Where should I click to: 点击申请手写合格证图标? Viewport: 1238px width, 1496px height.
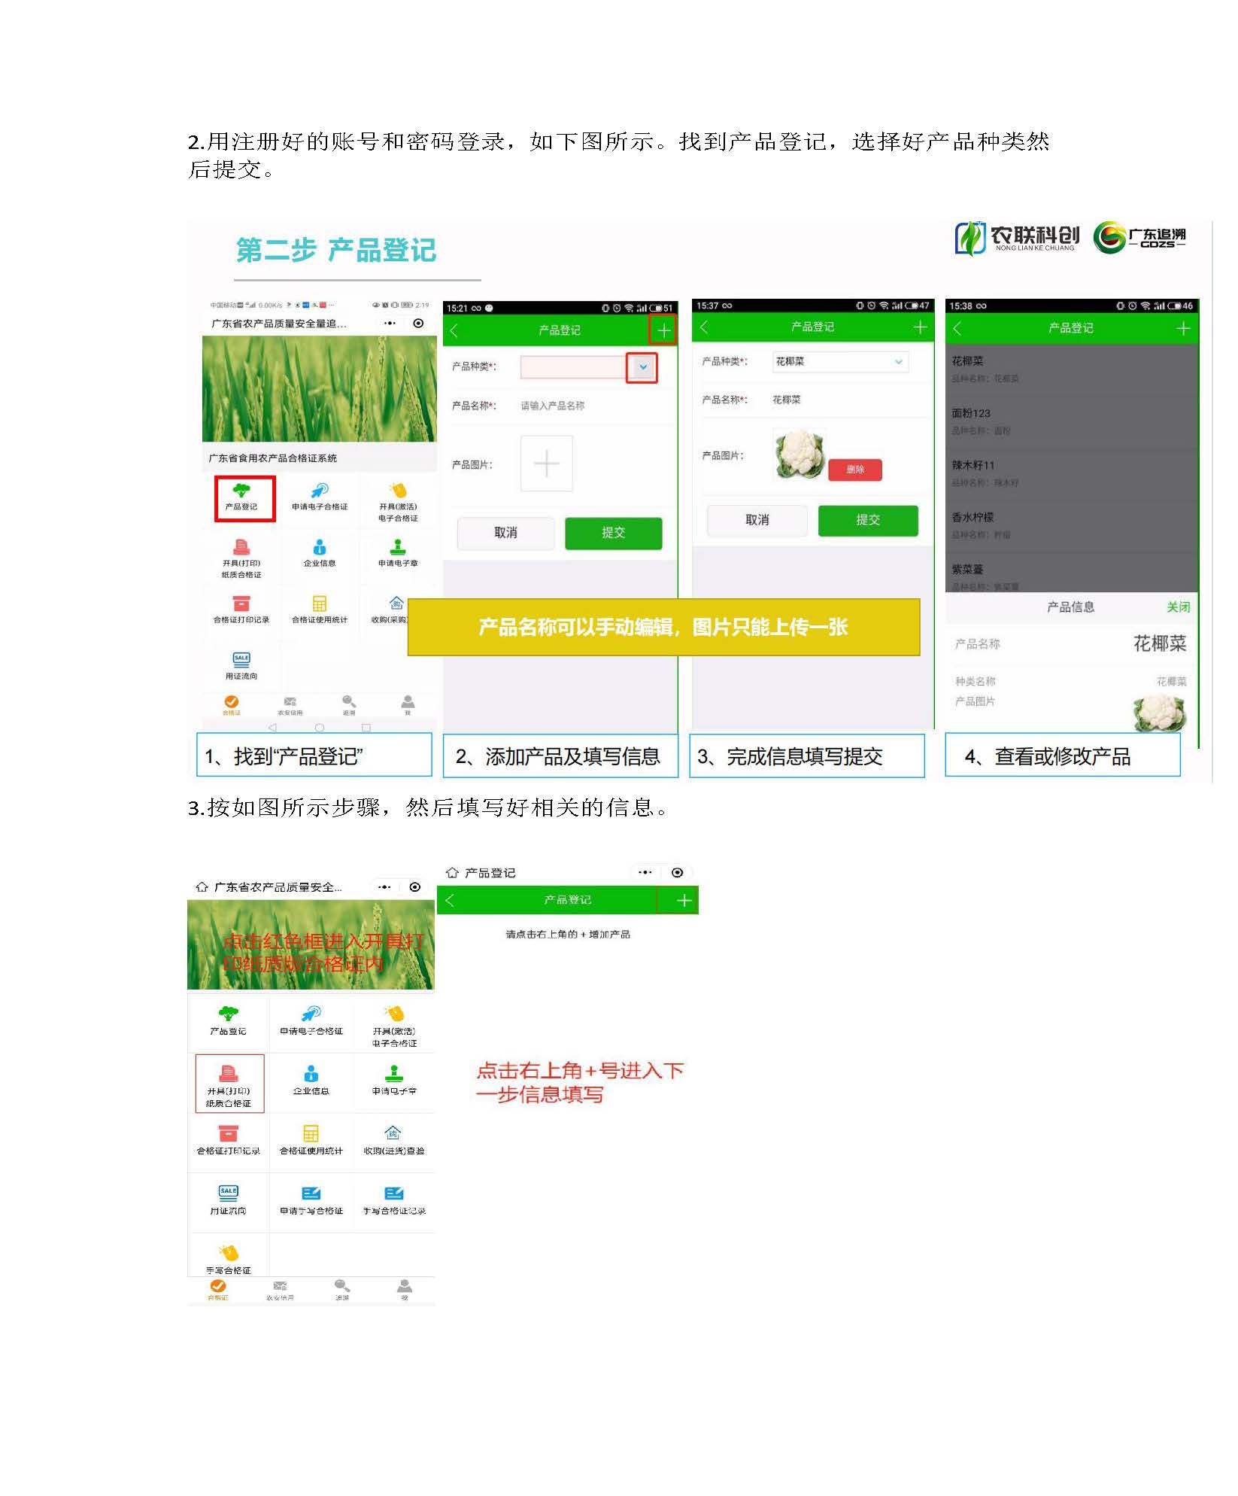[311, 1201]
